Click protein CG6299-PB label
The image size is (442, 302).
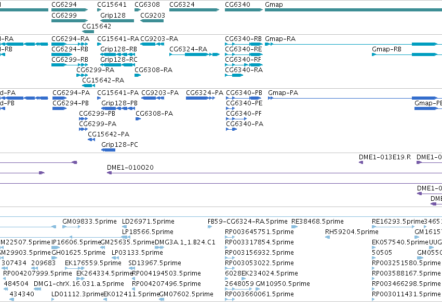[97, 114]
